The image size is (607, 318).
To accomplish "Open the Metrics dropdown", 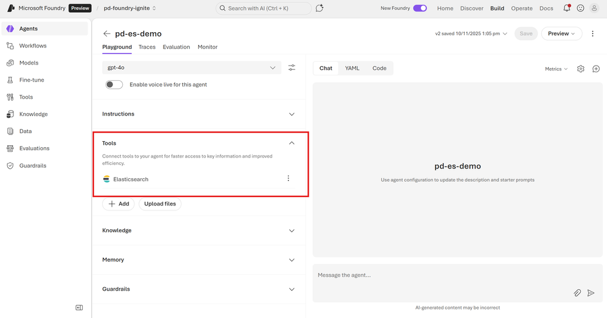I will click(557, 69).
